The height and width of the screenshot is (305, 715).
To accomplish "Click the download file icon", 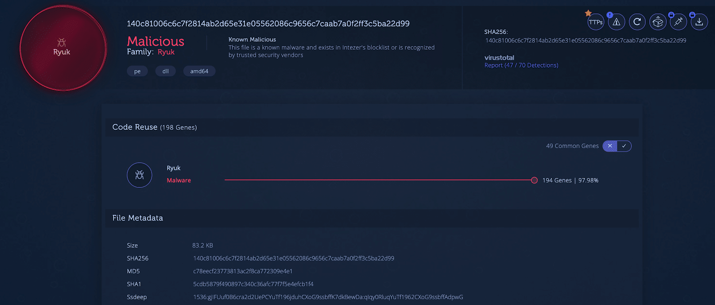I will click(699, 22).
